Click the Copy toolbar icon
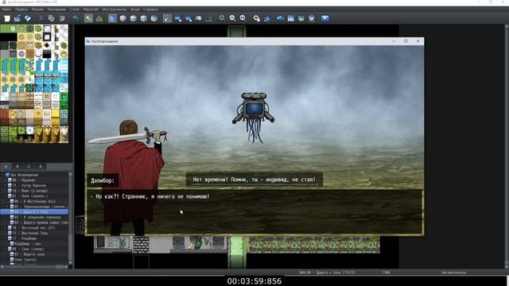This screenshot has height=286, width=509. pyautogui.click(x=51, y=18)
